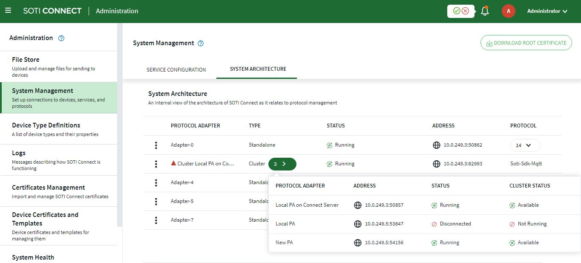This screenshot has height=263, width=581.
Task: Click globe icon beside 10.0.249.3:62993
Action: pyautogui.click(x=436, y=164)
